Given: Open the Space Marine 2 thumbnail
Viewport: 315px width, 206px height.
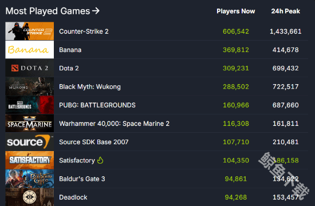Looking at the screenshot, I should (x=30, y=123).
